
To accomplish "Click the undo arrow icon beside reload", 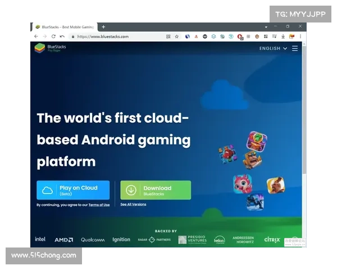I will [x=62, y=37].
